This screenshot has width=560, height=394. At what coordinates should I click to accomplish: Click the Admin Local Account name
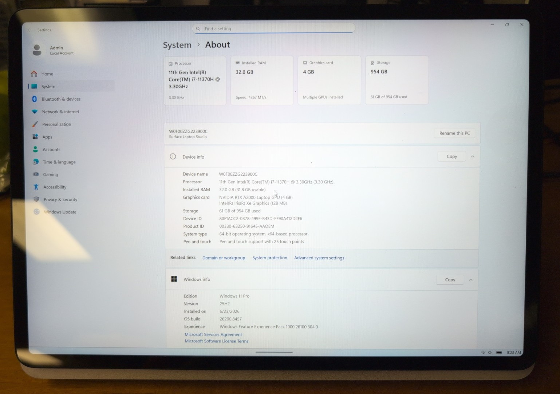tap(62, 50)
